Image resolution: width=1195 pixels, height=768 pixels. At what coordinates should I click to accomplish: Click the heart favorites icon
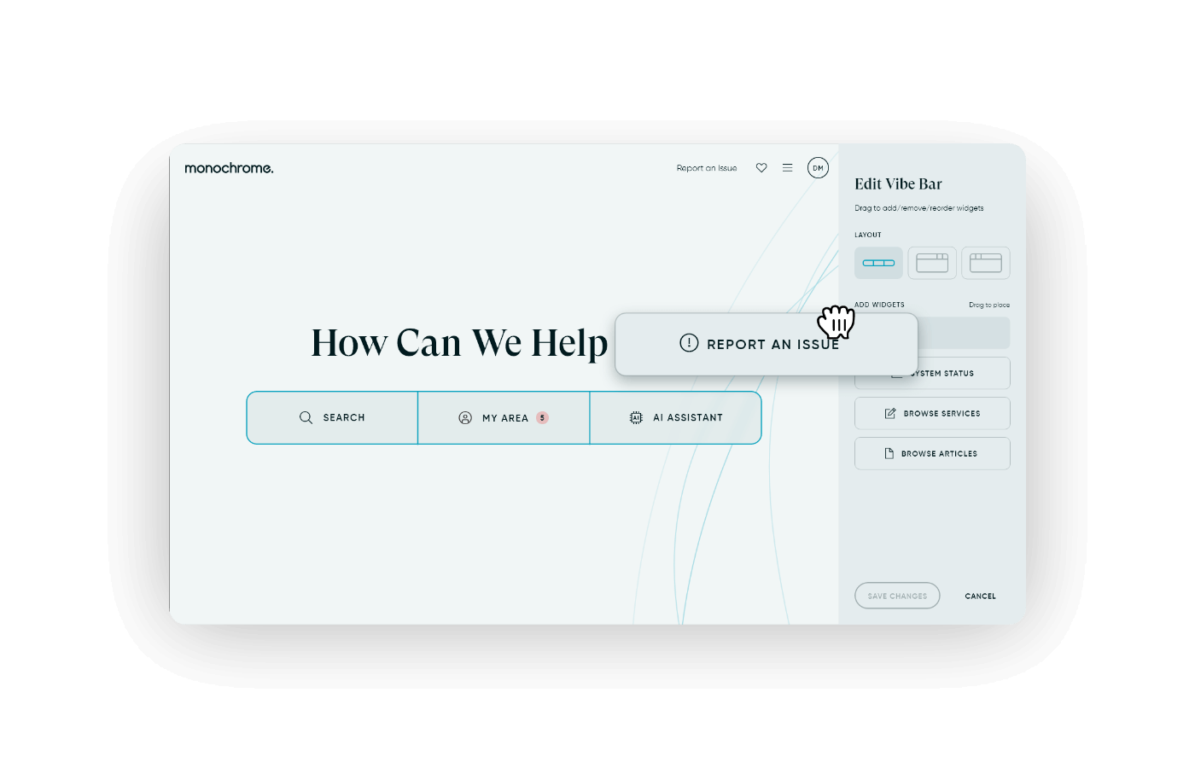[761, 168]
